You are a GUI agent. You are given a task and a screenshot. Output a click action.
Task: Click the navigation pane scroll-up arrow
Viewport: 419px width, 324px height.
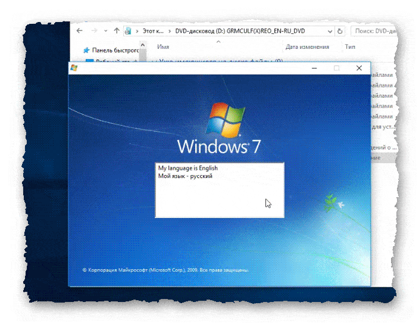[x=143, y=45]
